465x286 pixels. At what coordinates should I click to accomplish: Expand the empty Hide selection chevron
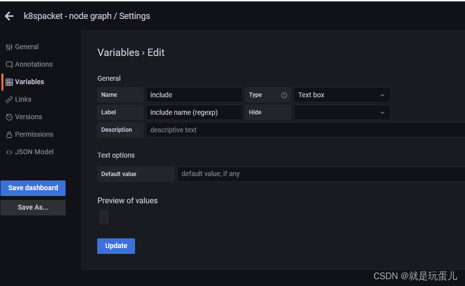click(x=383, y=112)
